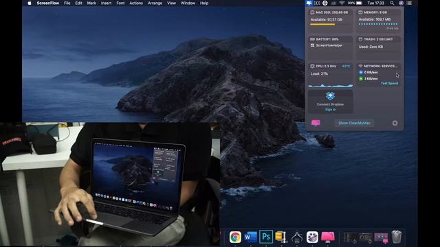This screenshot has height=247, width=440.
Task: Open second minimized window in Dock
Action: click(x=366, y=237)
